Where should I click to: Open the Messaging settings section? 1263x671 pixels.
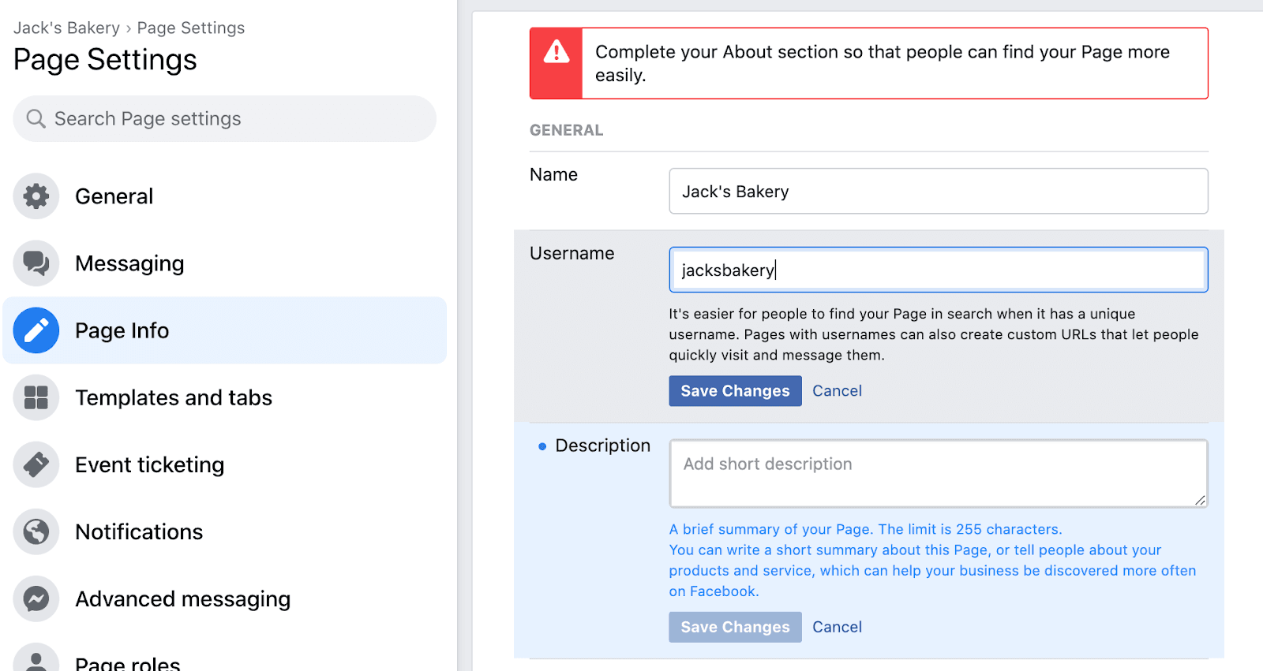(129, 263)
